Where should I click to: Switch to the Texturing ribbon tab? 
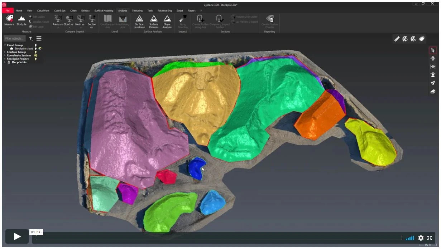(x=137, y=11)
